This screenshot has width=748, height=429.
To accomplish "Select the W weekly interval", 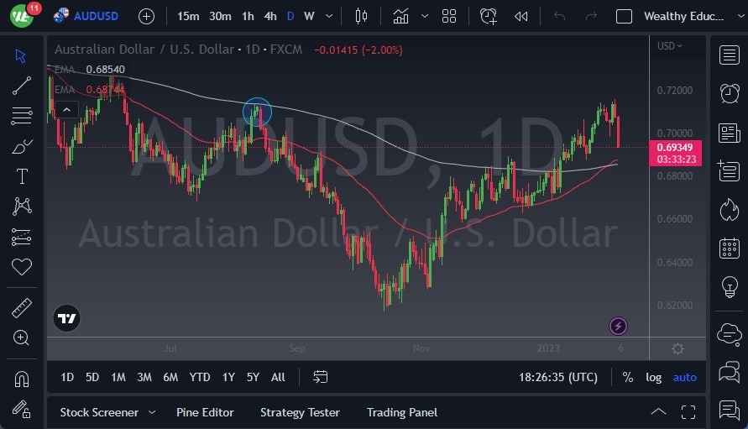I will tap(309, 16).
